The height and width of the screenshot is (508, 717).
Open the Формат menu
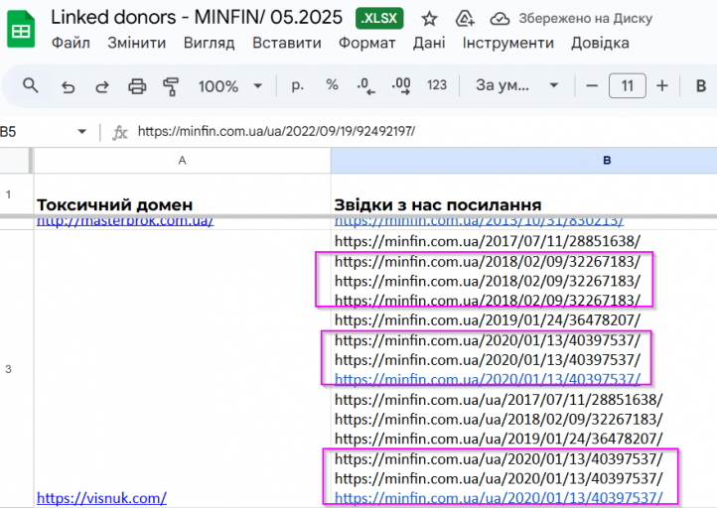point(366,43)
